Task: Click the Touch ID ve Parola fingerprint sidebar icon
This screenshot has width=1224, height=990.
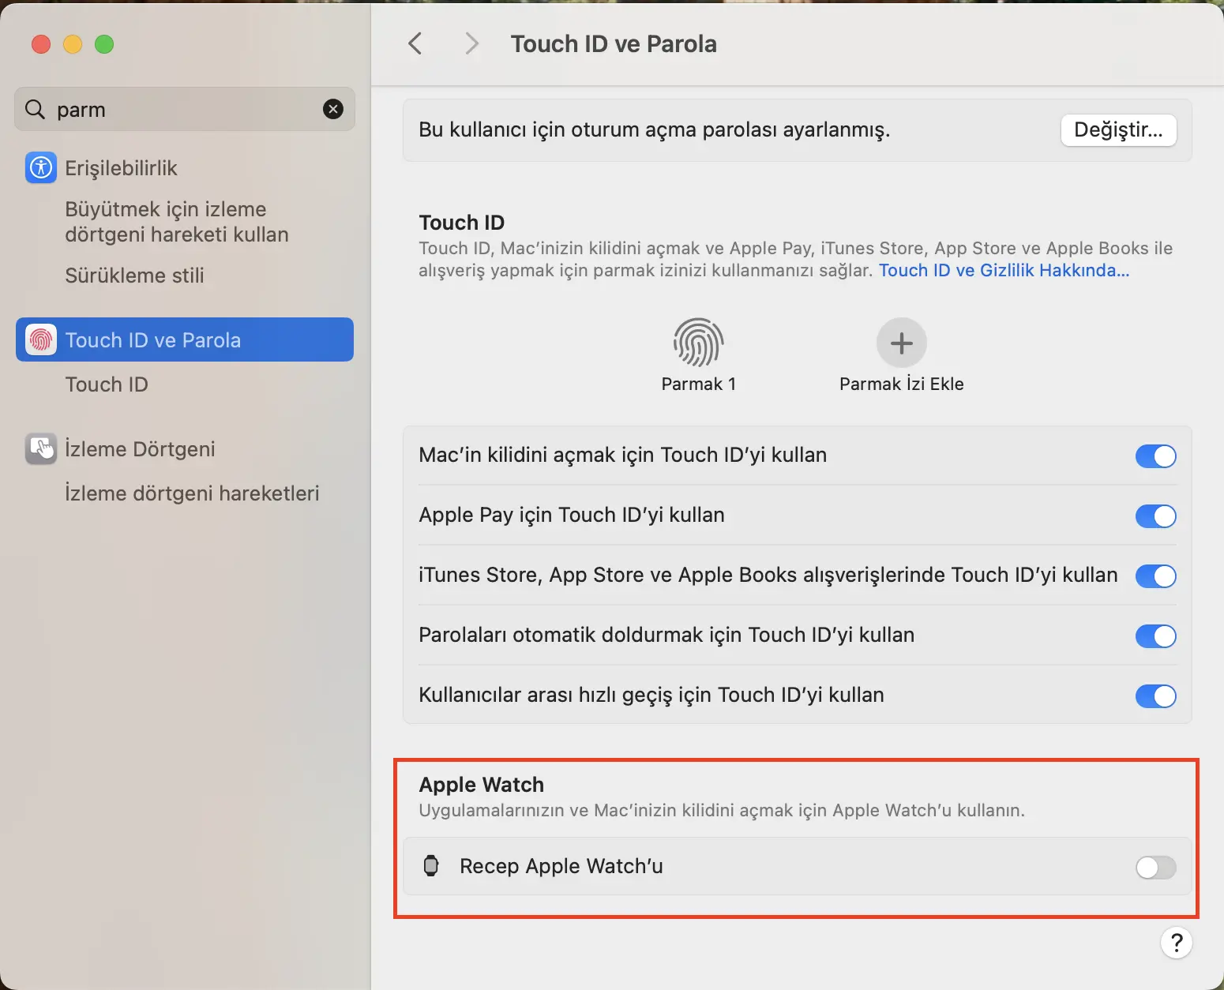Action: (40, 339)
